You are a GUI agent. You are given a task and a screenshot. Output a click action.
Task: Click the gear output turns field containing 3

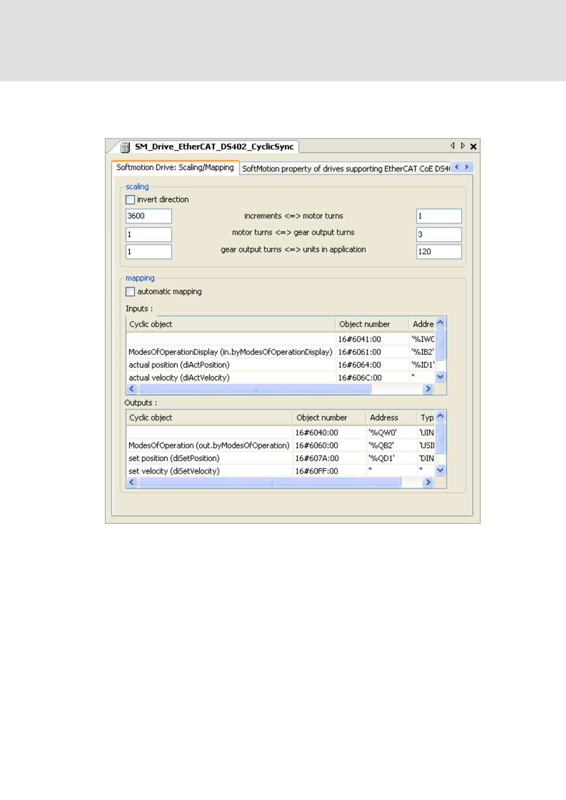[x=439, y=235]
